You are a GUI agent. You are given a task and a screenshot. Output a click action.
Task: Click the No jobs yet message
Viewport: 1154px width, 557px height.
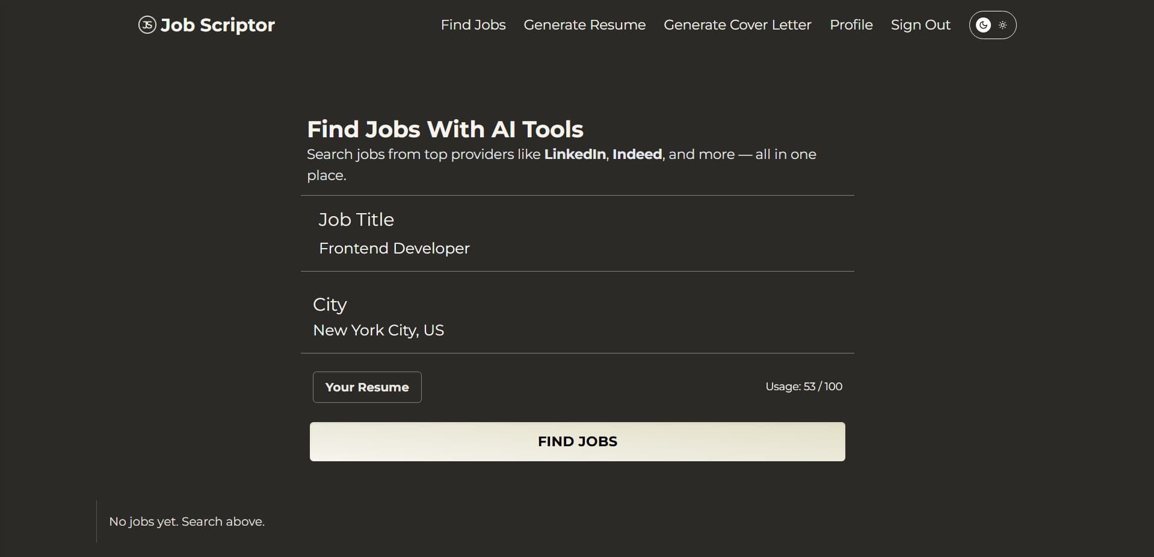point(187,521)
